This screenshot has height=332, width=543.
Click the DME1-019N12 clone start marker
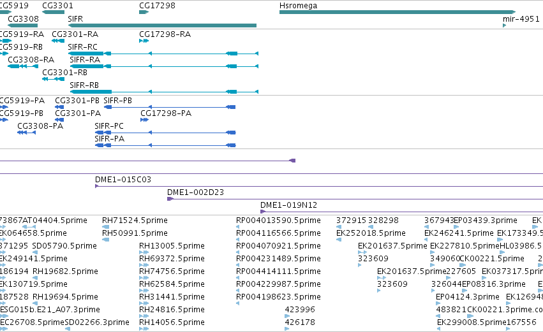(x=263, y=212)
